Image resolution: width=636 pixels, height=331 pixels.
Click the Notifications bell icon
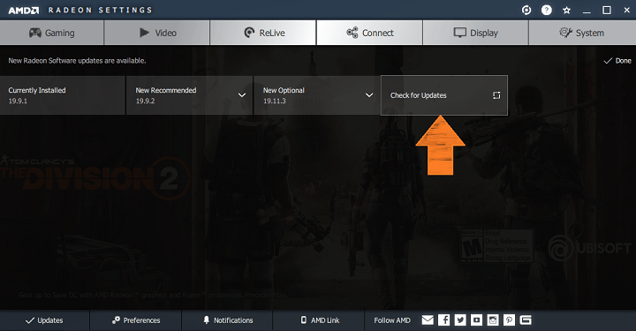(207, 320)
